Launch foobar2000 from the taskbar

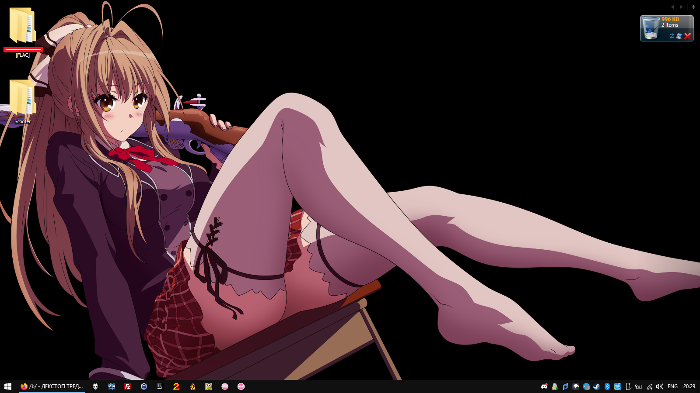(x=95, y=386)
